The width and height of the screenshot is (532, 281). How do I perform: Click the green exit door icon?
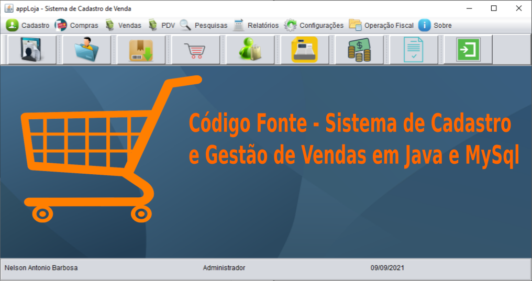[x=468, y=50]
